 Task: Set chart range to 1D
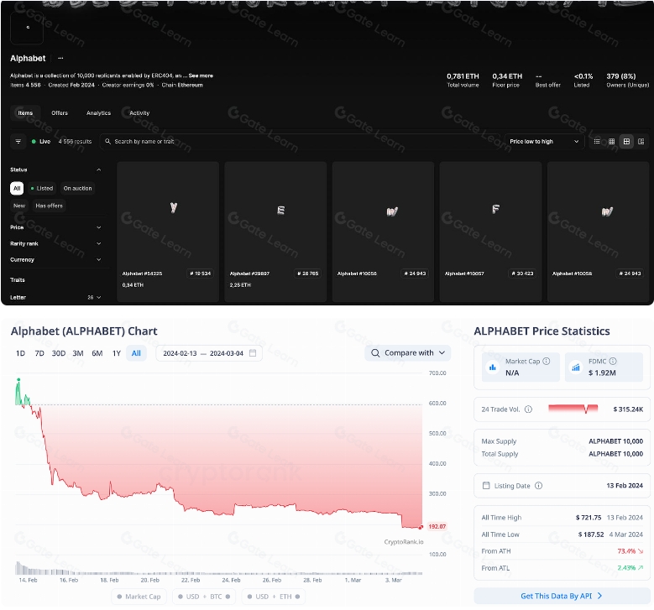tap(20, 353)
